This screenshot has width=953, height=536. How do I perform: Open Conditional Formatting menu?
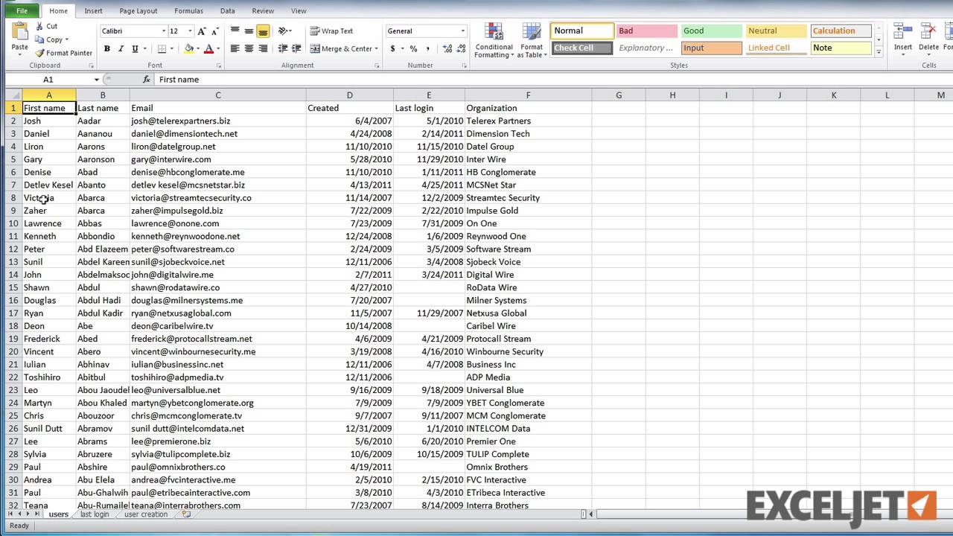point(494,41)
